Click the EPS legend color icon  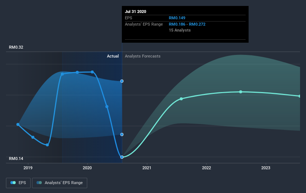13,183
